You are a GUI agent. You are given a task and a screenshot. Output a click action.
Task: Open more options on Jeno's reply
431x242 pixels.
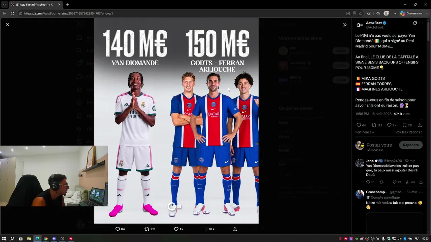click(421, 161)
